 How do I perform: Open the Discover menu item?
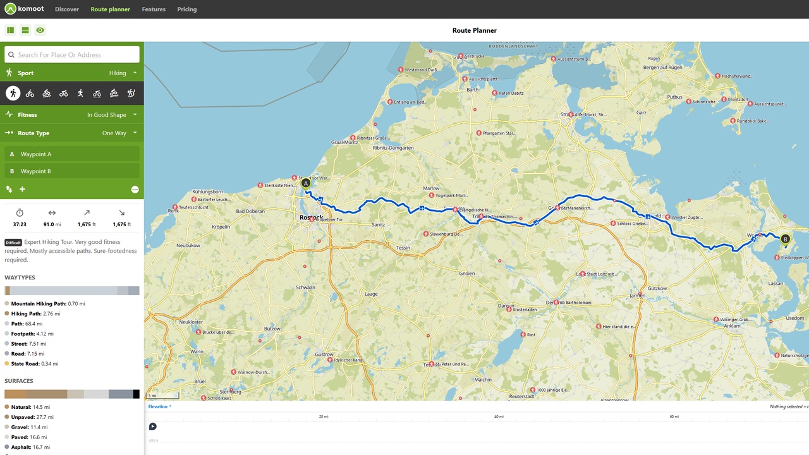(66, 9)
